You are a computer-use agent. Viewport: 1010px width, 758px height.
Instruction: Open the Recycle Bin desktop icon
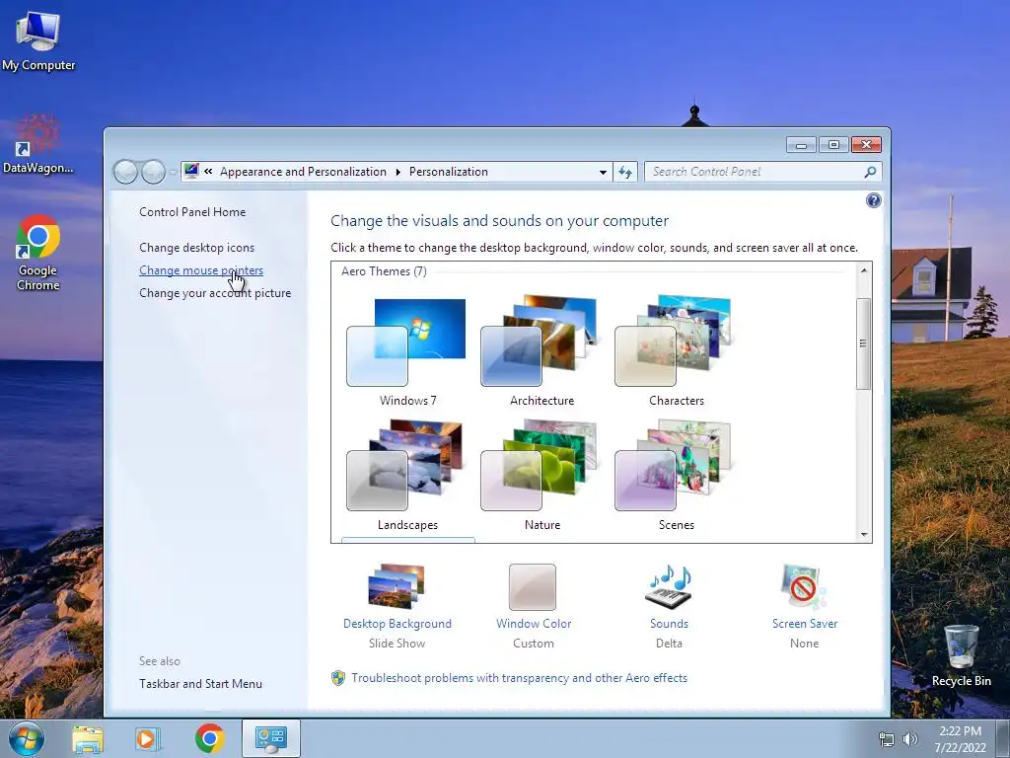(x=961, y=655)
